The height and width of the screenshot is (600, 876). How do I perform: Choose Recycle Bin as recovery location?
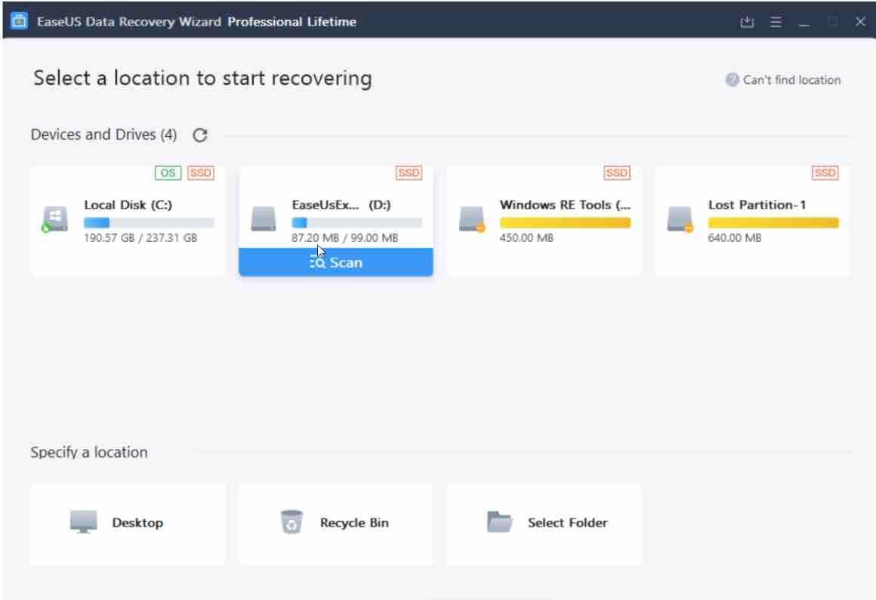(x=336, y=524)
